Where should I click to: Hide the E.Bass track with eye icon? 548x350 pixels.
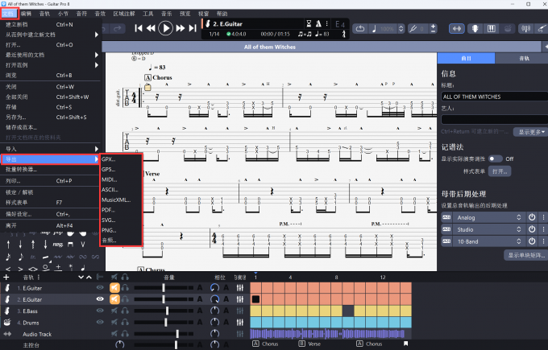coord(101,311)
